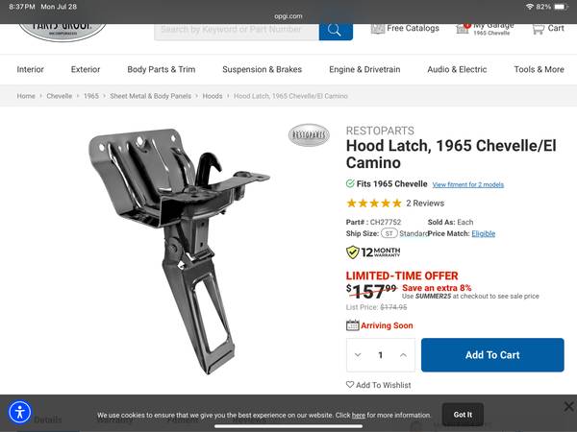
Task: Open the Engine & Drivetrain menu
Action: (x=364, y=69)
